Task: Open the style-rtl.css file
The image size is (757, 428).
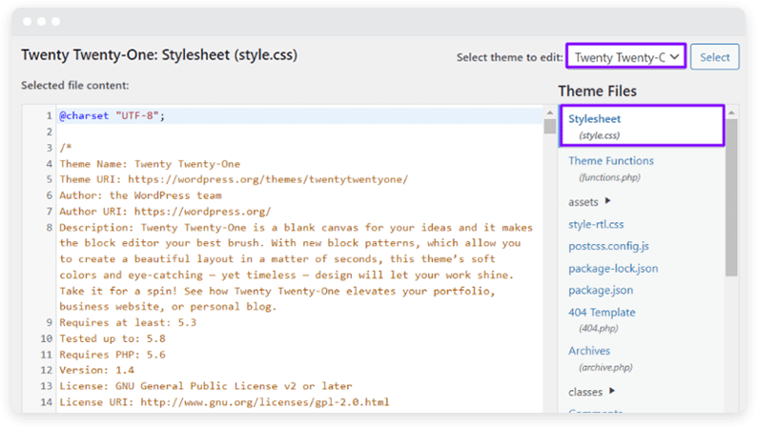Action: (x=596, y=224)
